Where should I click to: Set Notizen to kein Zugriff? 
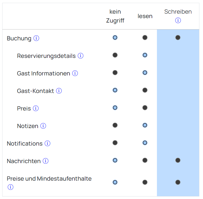tap(115, 125)
